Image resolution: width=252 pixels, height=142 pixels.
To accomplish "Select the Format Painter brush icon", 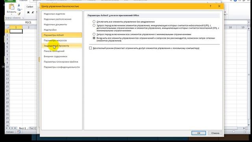I will coord(19,14).
